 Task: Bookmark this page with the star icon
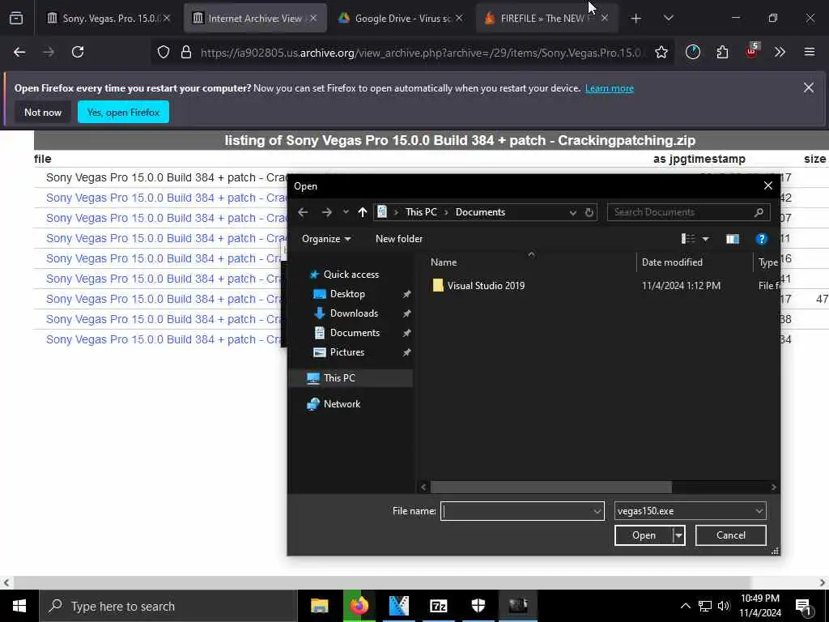point(661,52)
